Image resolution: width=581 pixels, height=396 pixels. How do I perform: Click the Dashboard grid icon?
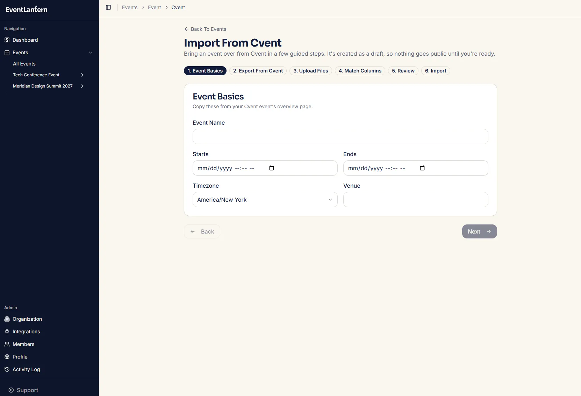coord(7,40)
